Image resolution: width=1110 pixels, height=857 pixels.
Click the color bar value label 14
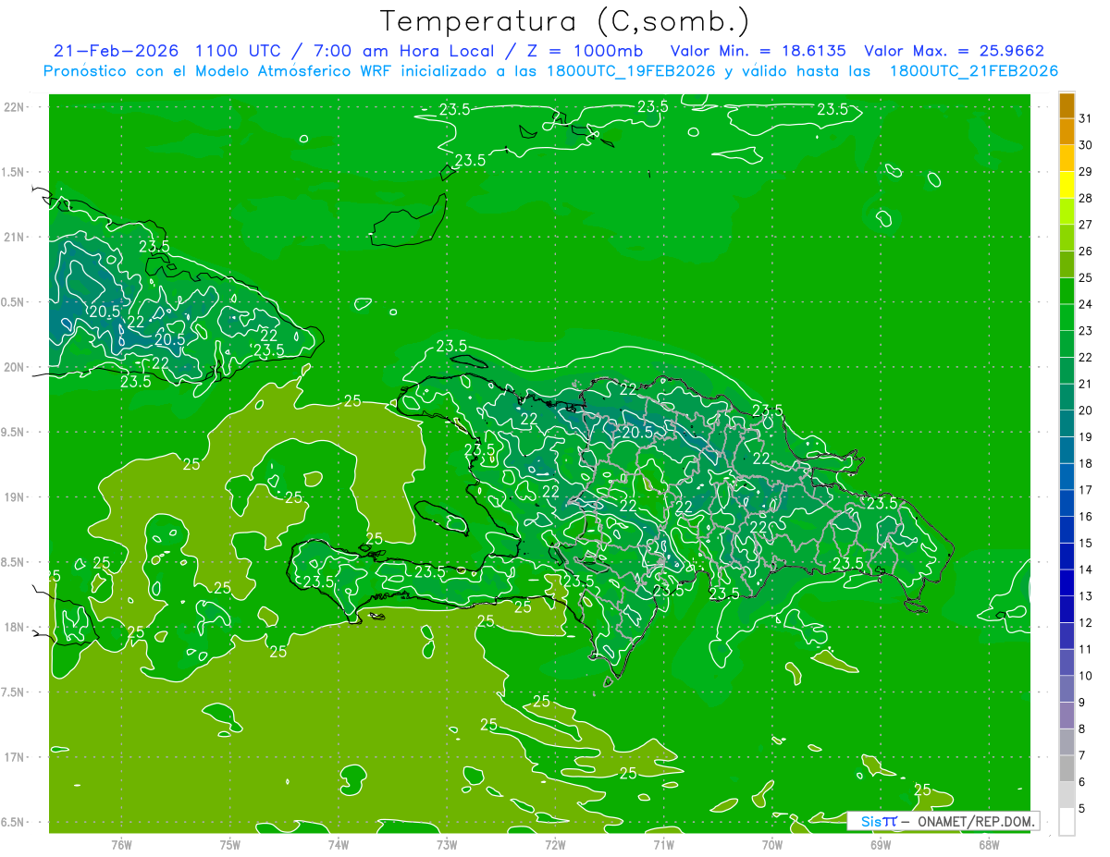1086,569
